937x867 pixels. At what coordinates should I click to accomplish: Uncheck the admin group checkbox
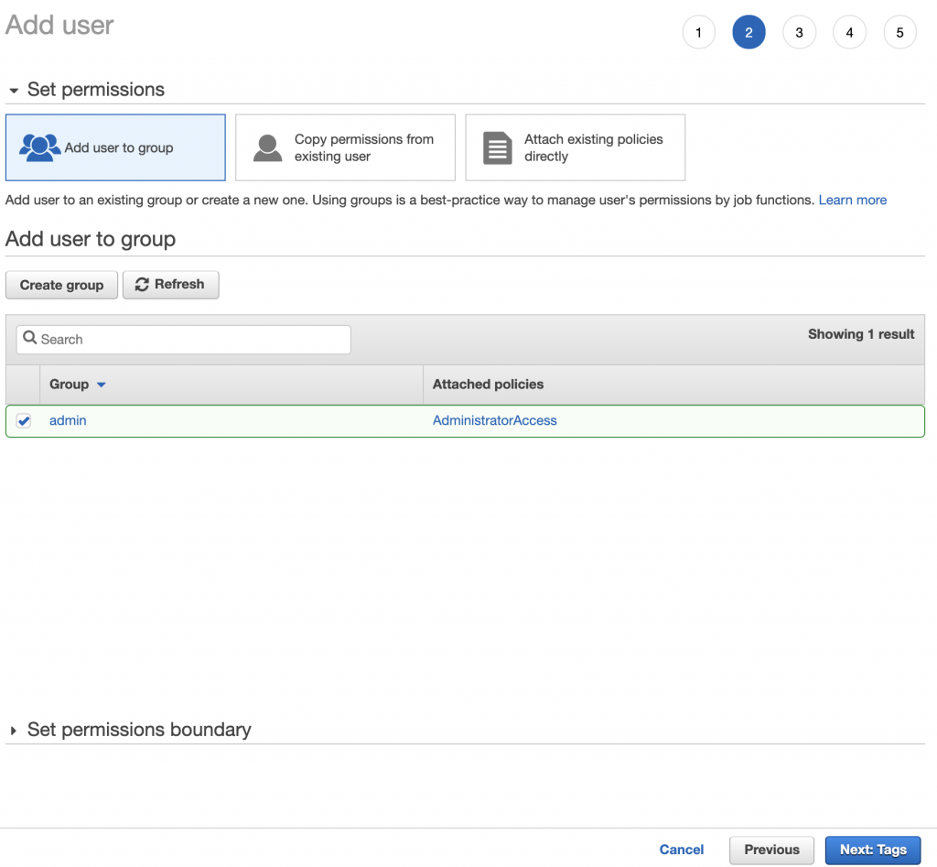tap(23, 421)
